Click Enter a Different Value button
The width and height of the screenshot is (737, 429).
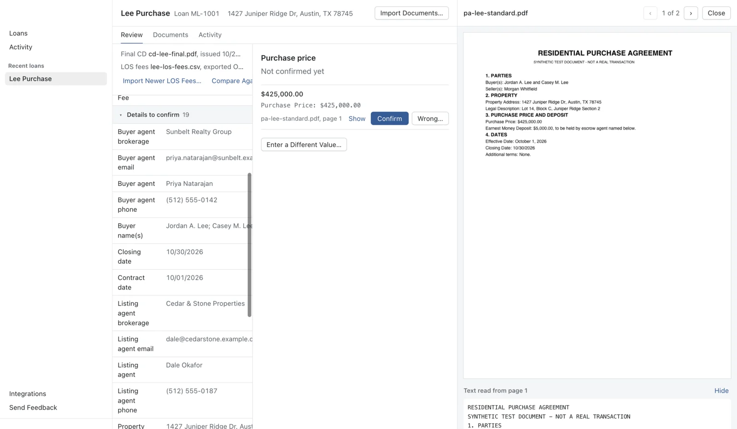[x=304, y=145]
